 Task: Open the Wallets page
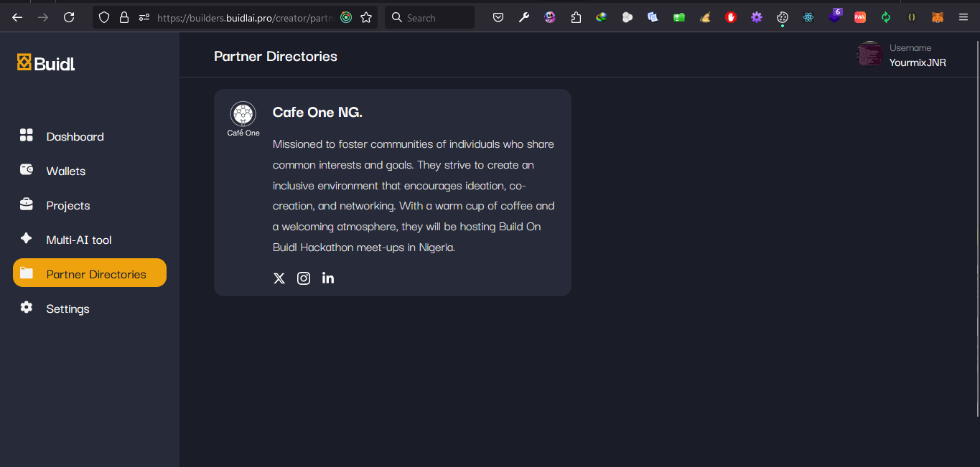point(65,171)
